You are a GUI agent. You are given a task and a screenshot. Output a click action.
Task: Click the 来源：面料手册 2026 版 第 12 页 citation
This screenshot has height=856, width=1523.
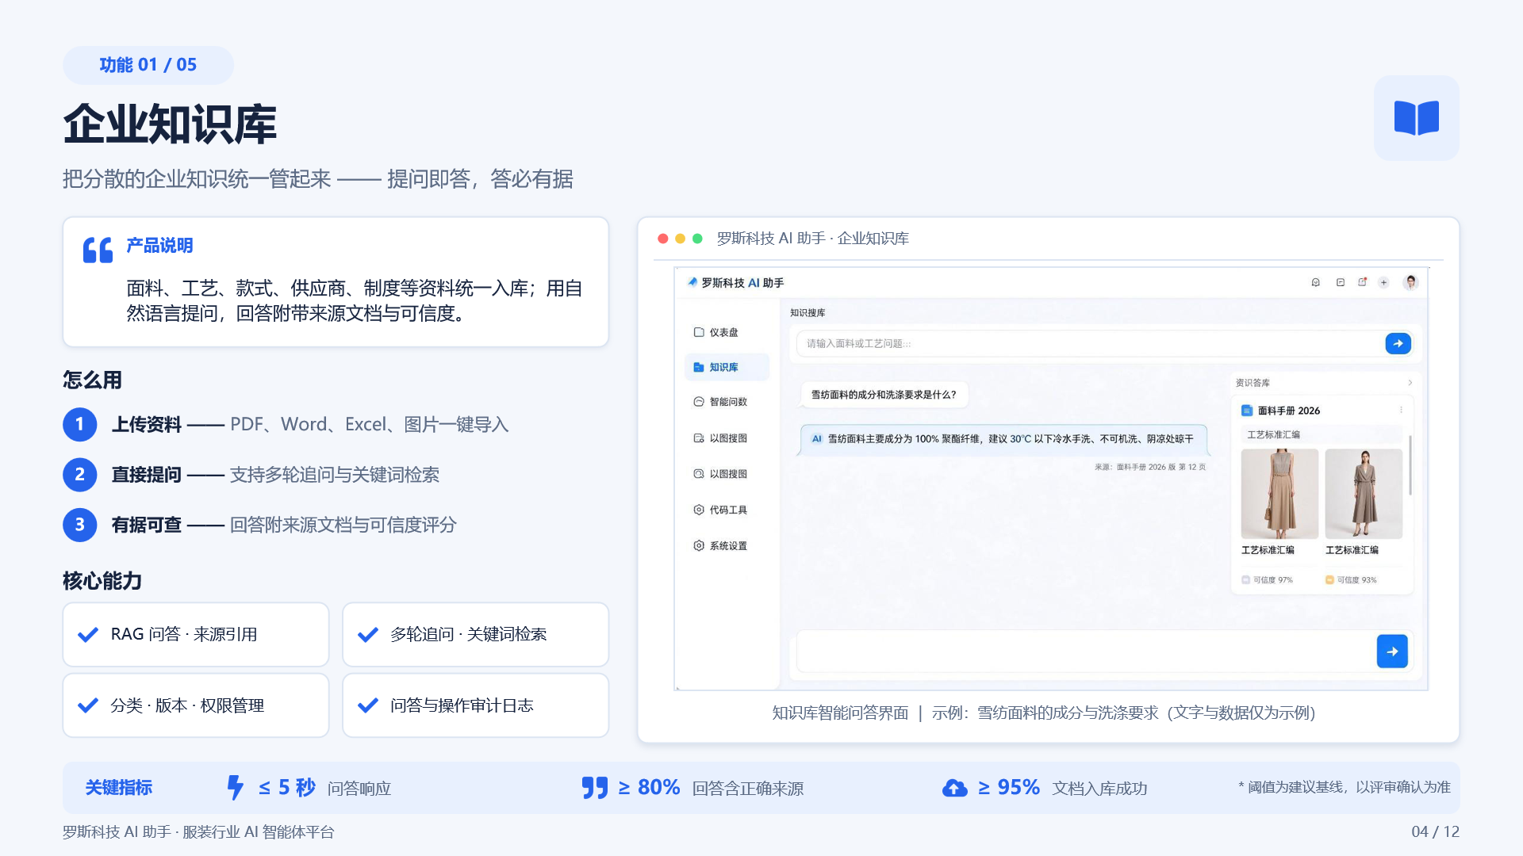1150,467
